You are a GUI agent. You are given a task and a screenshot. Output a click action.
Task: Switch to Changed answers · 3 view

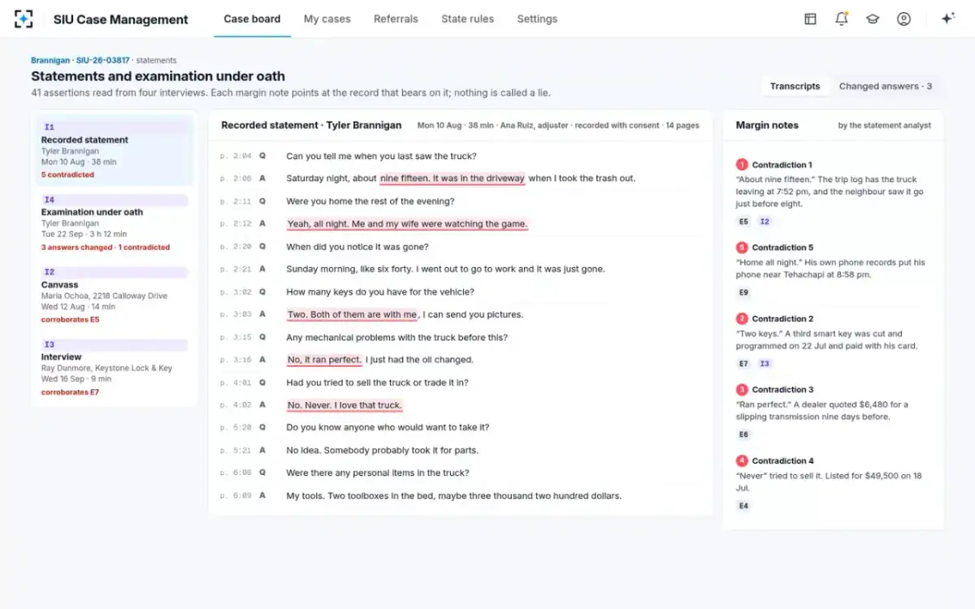[x=886, y=86]
